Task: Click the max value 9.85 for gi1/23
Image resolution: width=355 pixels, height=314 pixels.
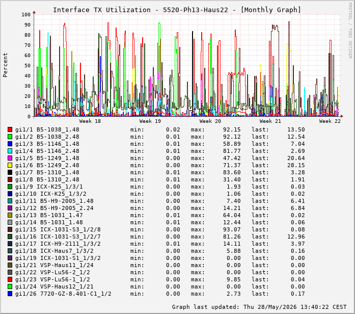Action: [233, 279]
